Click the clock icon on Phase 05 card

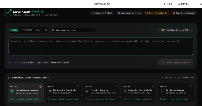pyautogui.click(x=191, y=86)
